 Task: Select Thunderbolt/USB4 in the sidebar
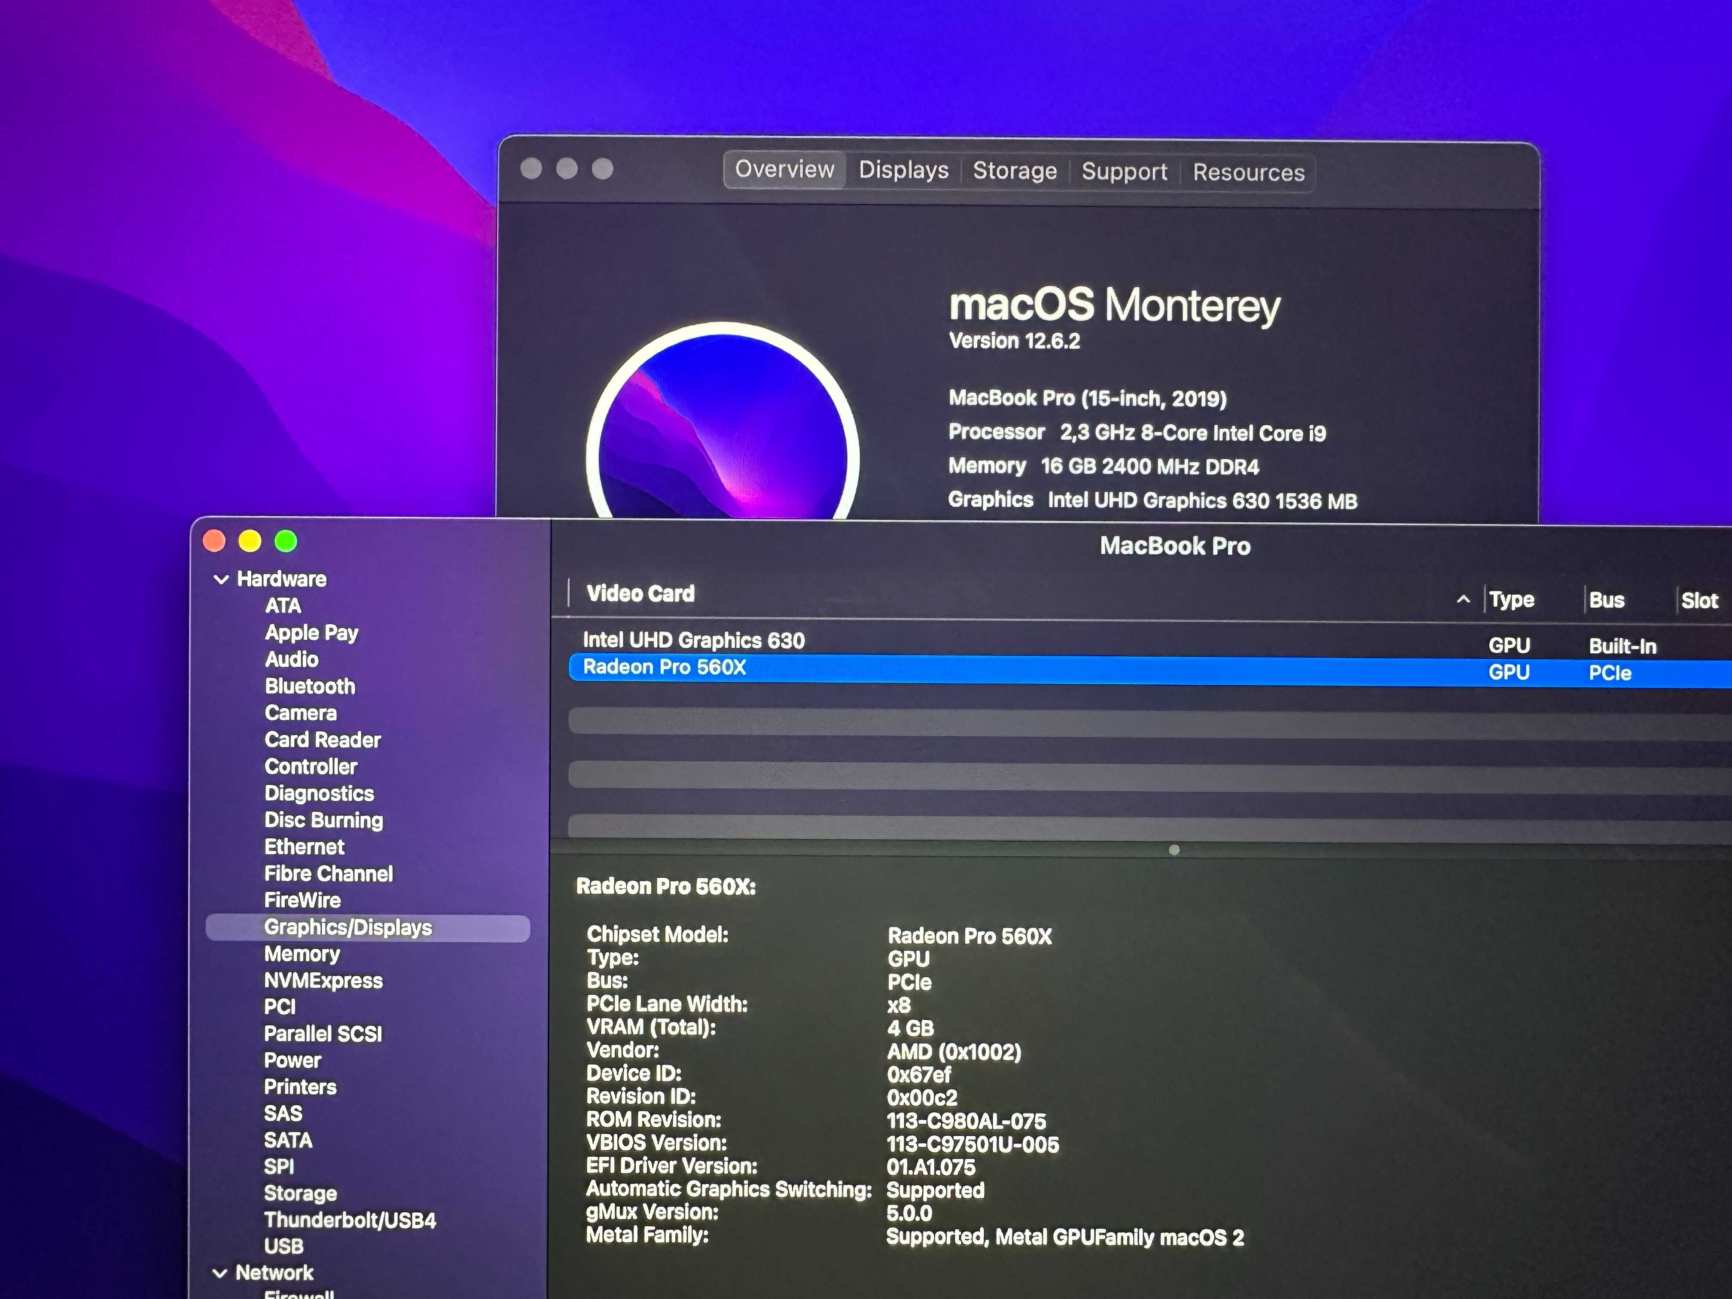coord(350,1220)
